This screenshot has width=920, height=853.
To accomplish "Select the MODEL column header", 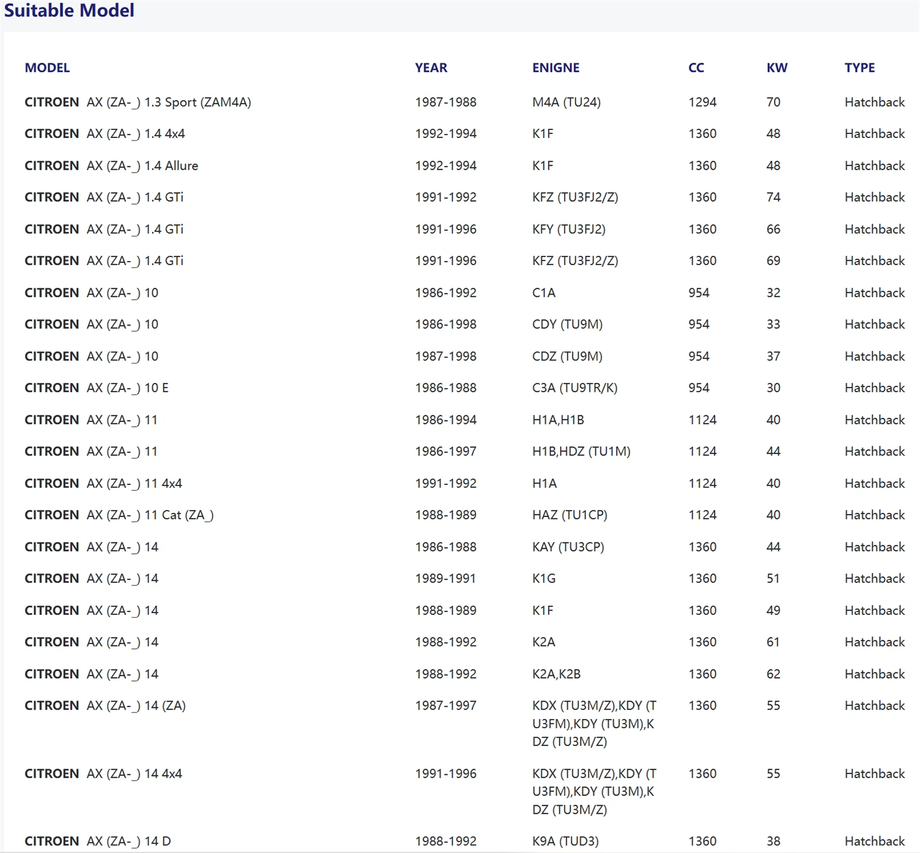I will pos(47,68).
